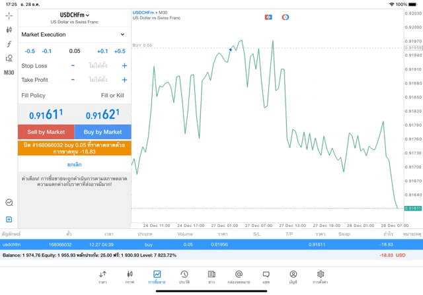This screenshot has width=423, height=295.
Task: Change the M30 timeframe in sidebar
Action: [x=9, y=73]
